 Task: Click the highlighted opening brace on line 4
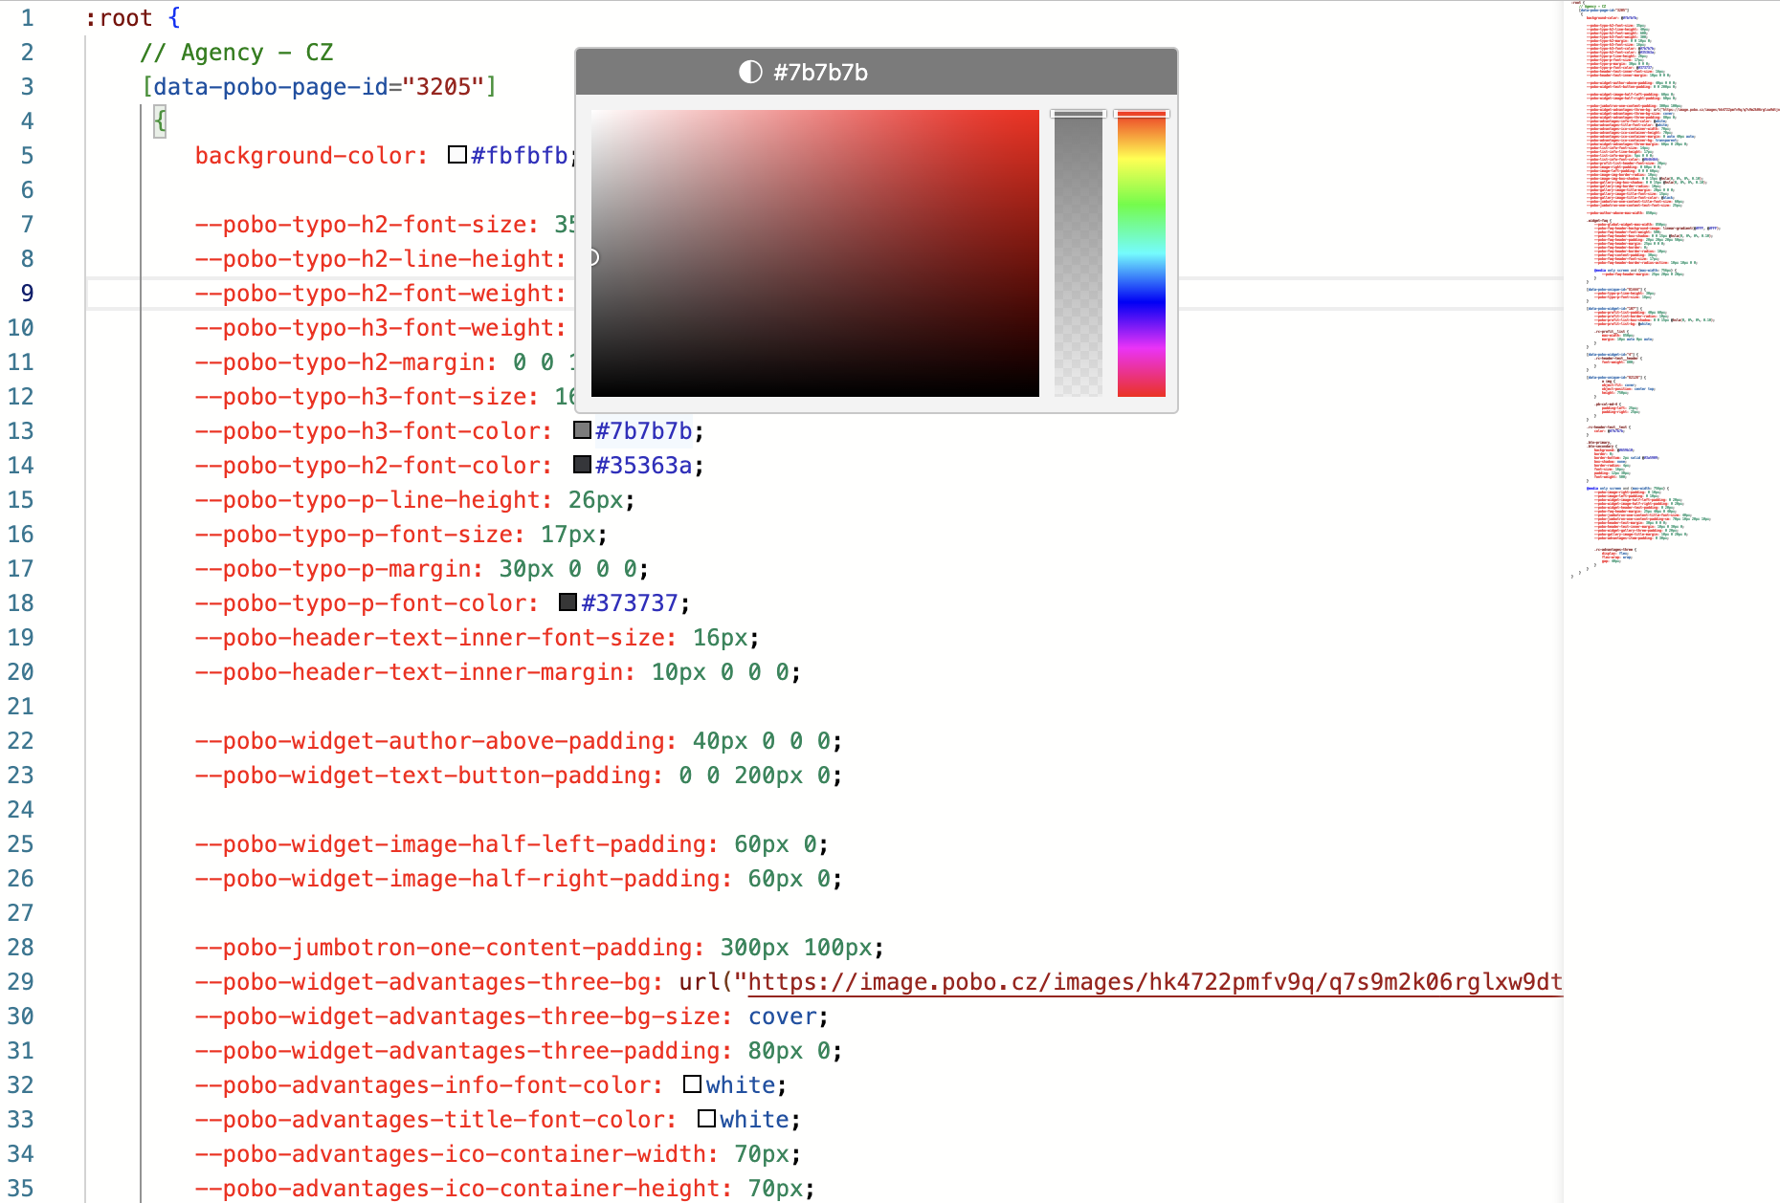click(160, 121)
